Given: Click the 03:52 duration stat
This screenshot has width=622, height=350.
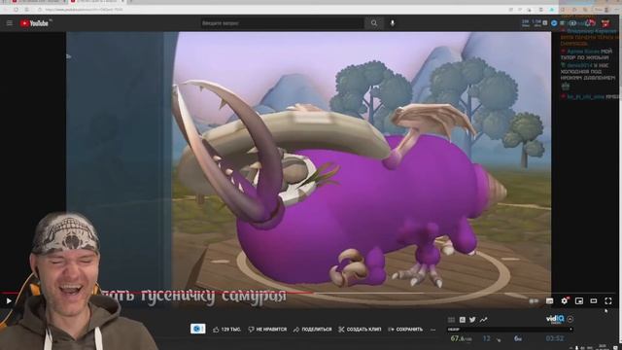Looking at the screenshot, I should pyautogui.click(x=555, y=338).
